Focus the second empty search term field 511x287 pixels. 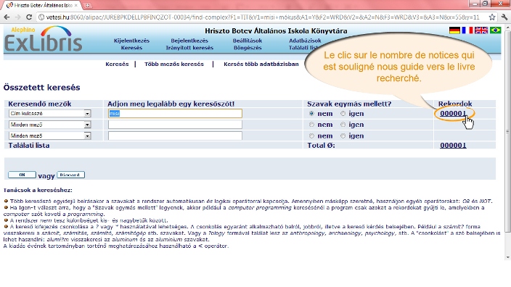[x=175, y=125]
